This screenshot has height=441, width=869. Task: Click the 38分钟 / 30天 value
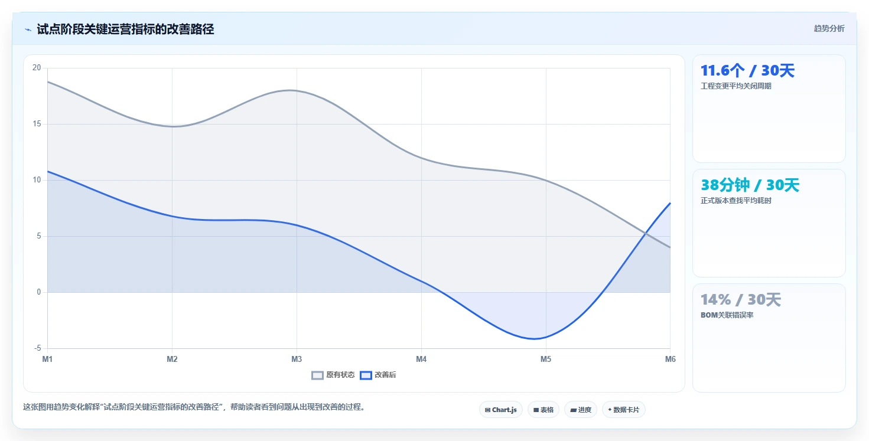click(750, 185)
